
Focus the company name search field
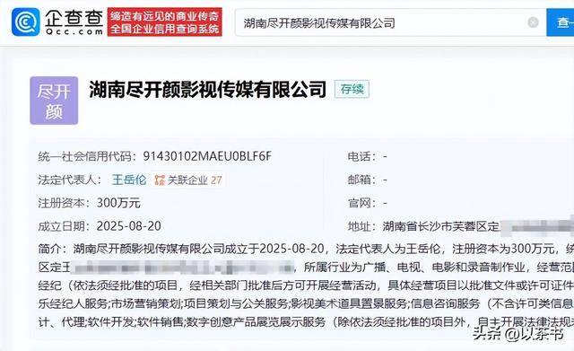390,22
